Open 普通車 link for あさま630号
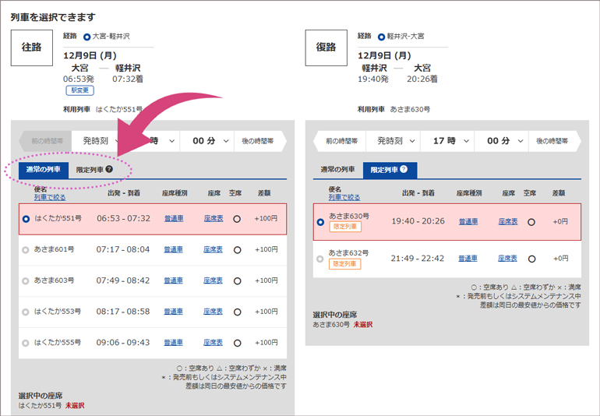The width and height of the screenshot is (600, 416). [468, 221]
